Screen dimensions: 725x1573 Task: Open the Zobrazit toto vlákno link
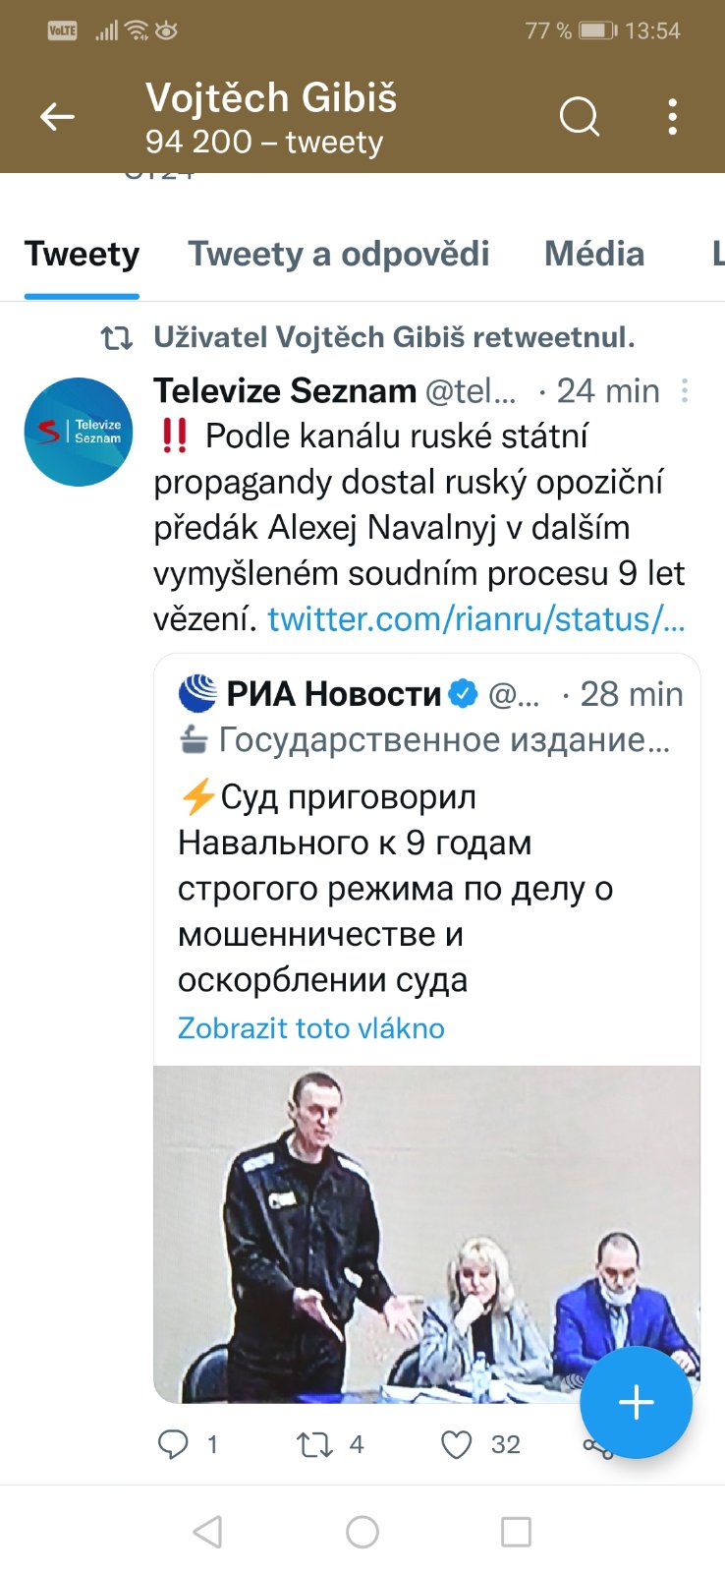pyautogui.click(x=311, y=1028)
